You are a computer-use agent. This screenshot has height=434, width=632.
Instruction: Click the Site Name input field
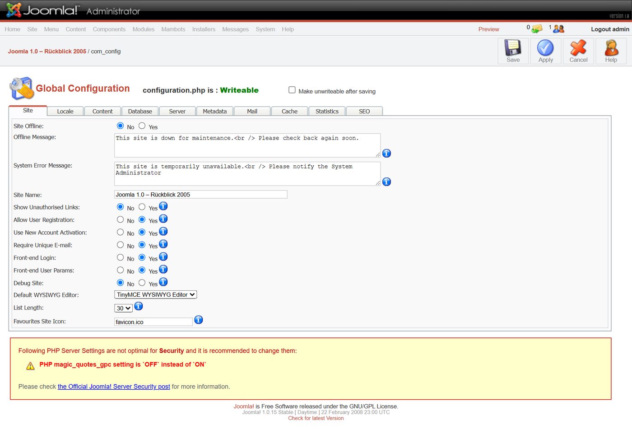(201, 195)
